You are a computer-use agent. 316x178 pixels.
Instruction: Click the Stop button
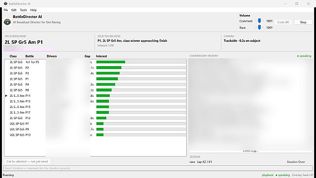pos(303,22)
